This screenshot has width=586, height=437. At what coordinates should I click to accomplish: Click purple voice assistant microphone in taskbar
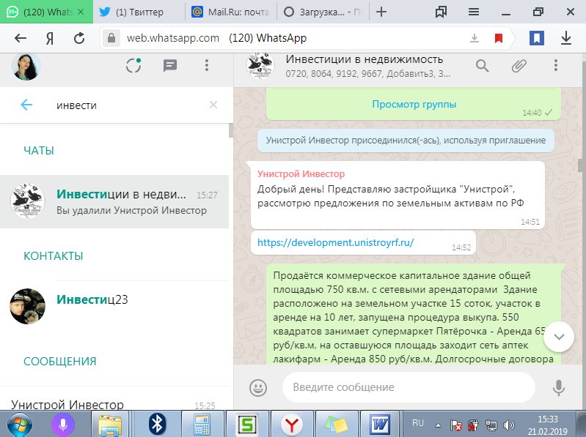[x=63, y=425]
